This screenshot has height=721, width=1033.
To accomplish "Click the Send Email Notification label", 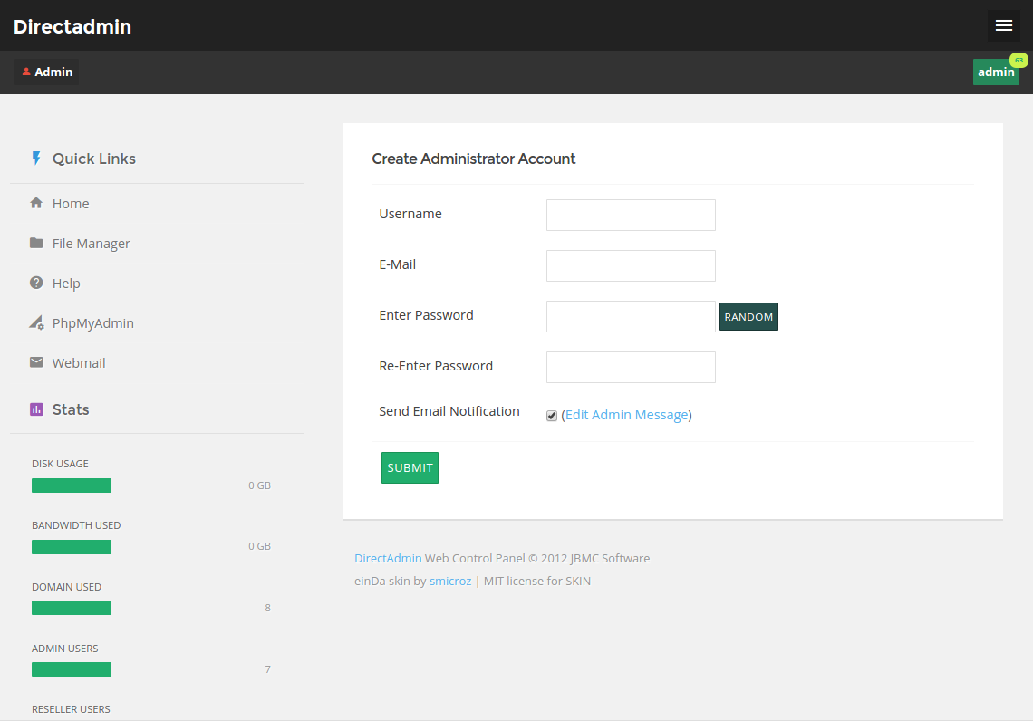I will point(449,411).
